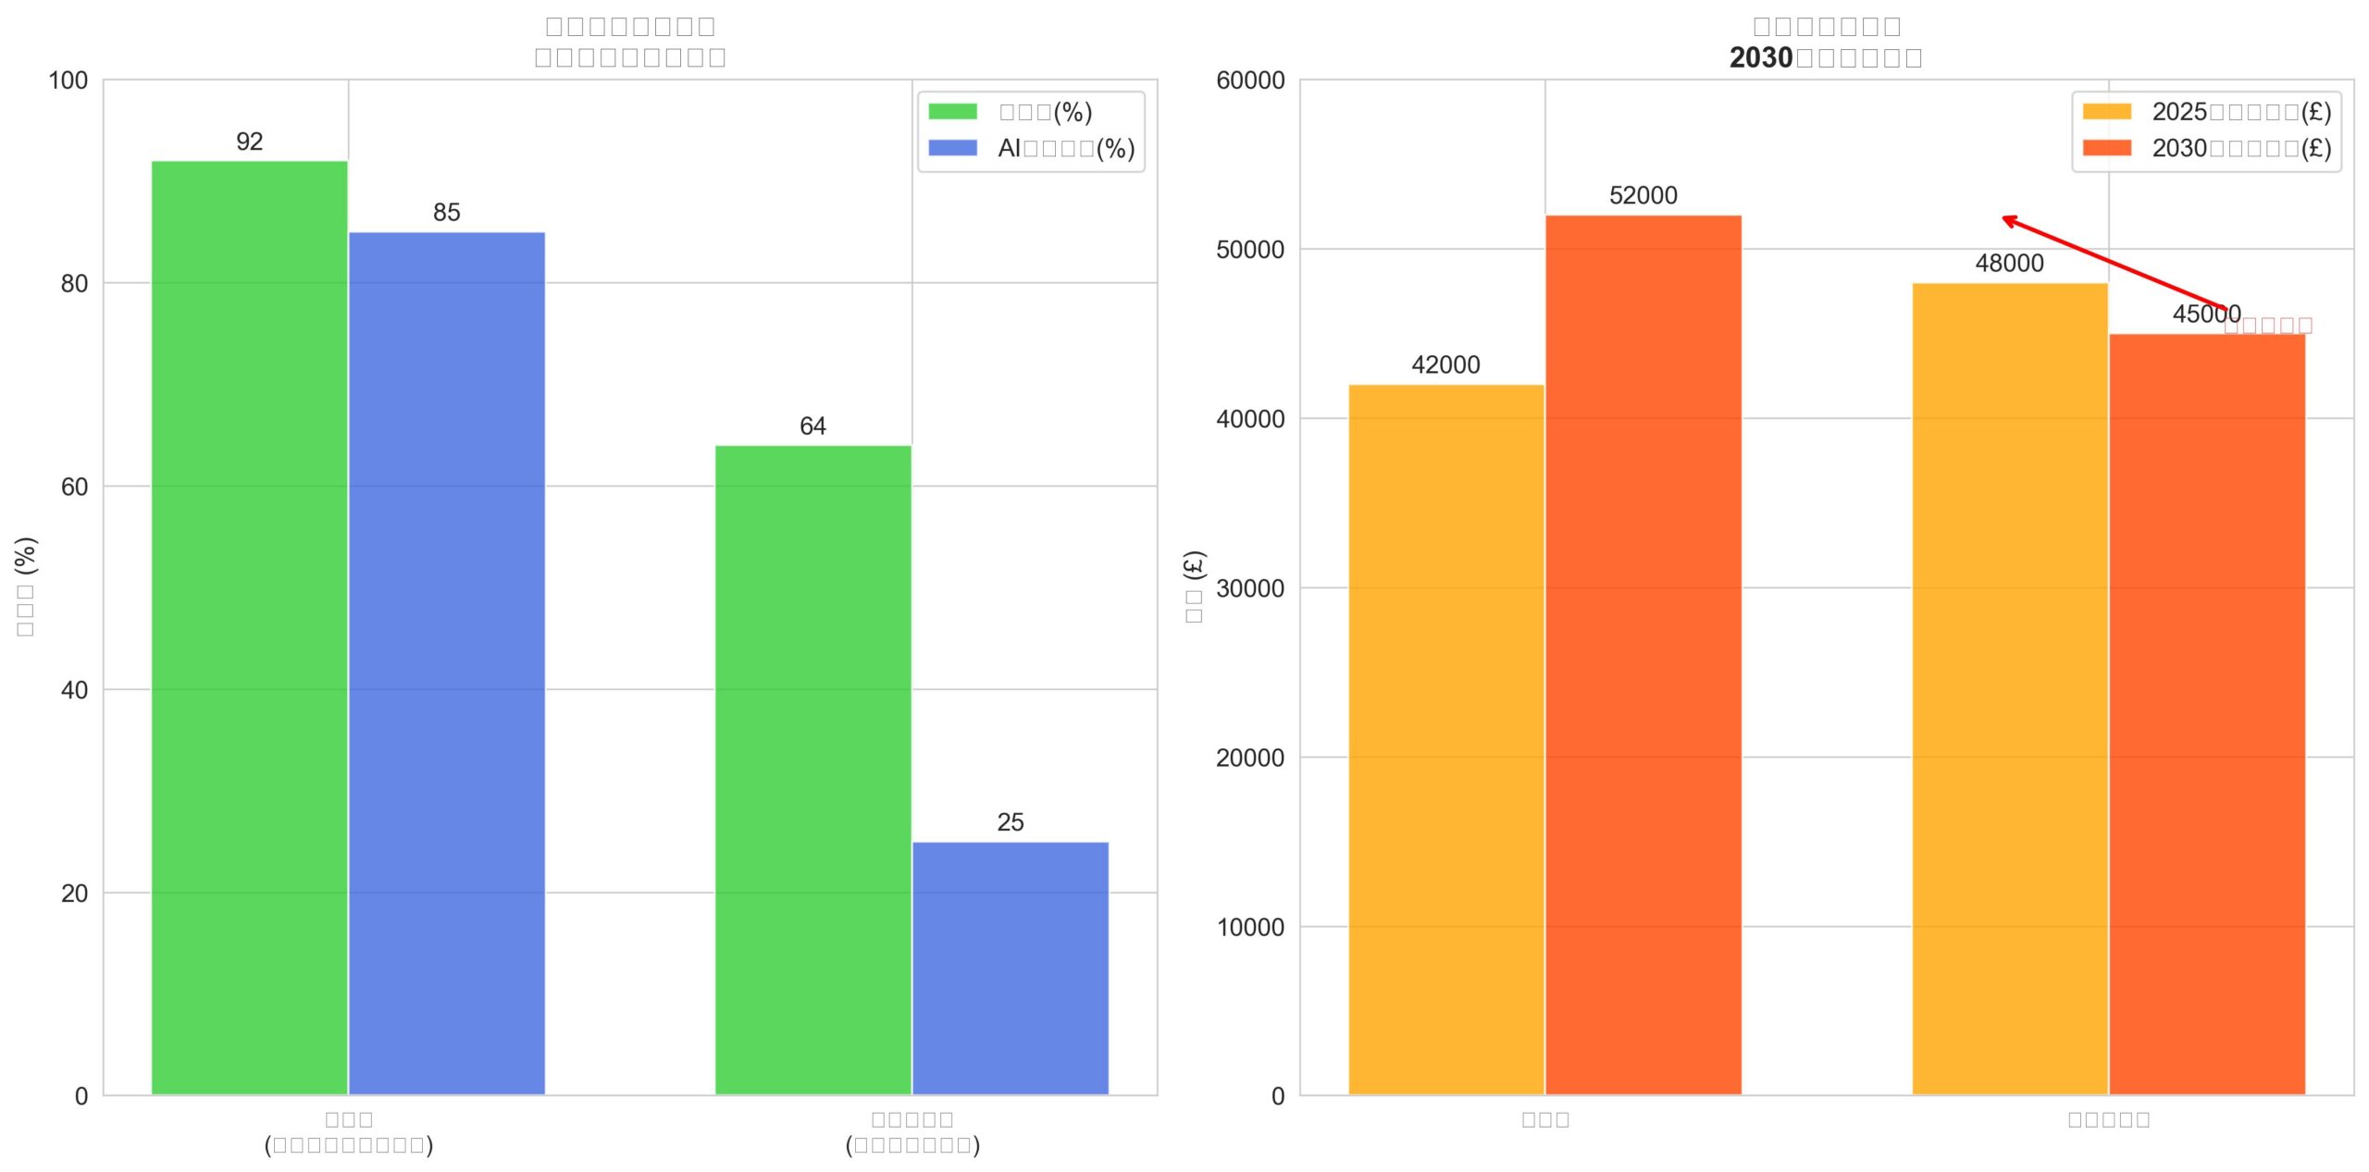This screenshot has width=2369, height=1172.
Task: Select the green bar labeled 92
Action: [x=249, y=627]
